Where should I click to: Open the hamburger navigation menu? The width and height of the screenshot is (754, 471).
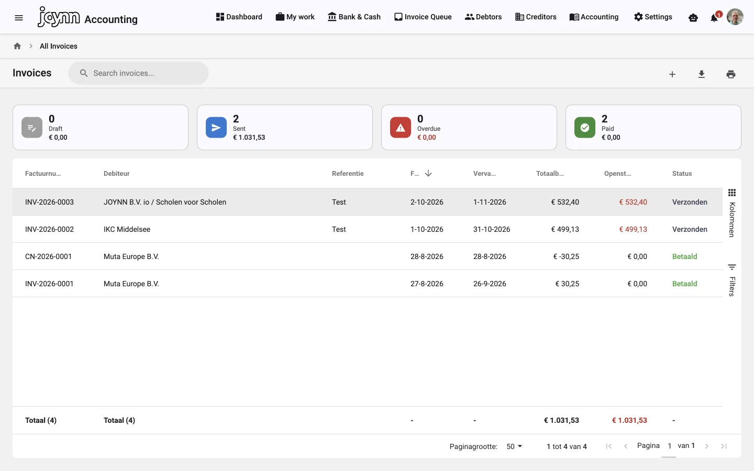pos(19,18)
